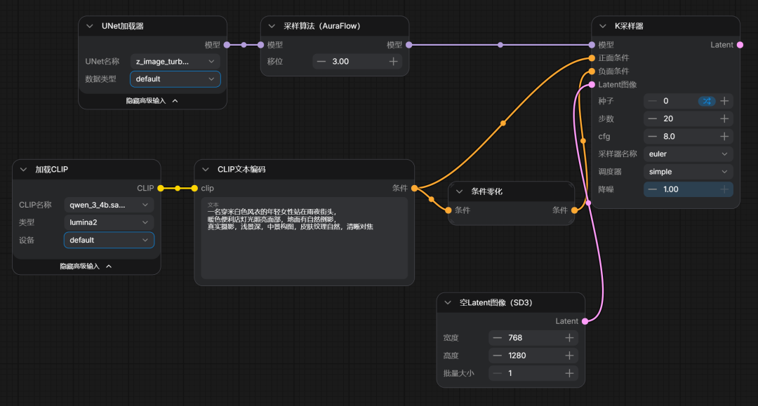Increase the 宽度 value

coord(569,338)
